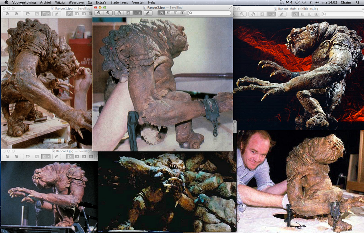Choose content-only view in Rancor2.jpg
This screenshot has height=233, width=364.
pyautogui.click(x=161, y=13)
